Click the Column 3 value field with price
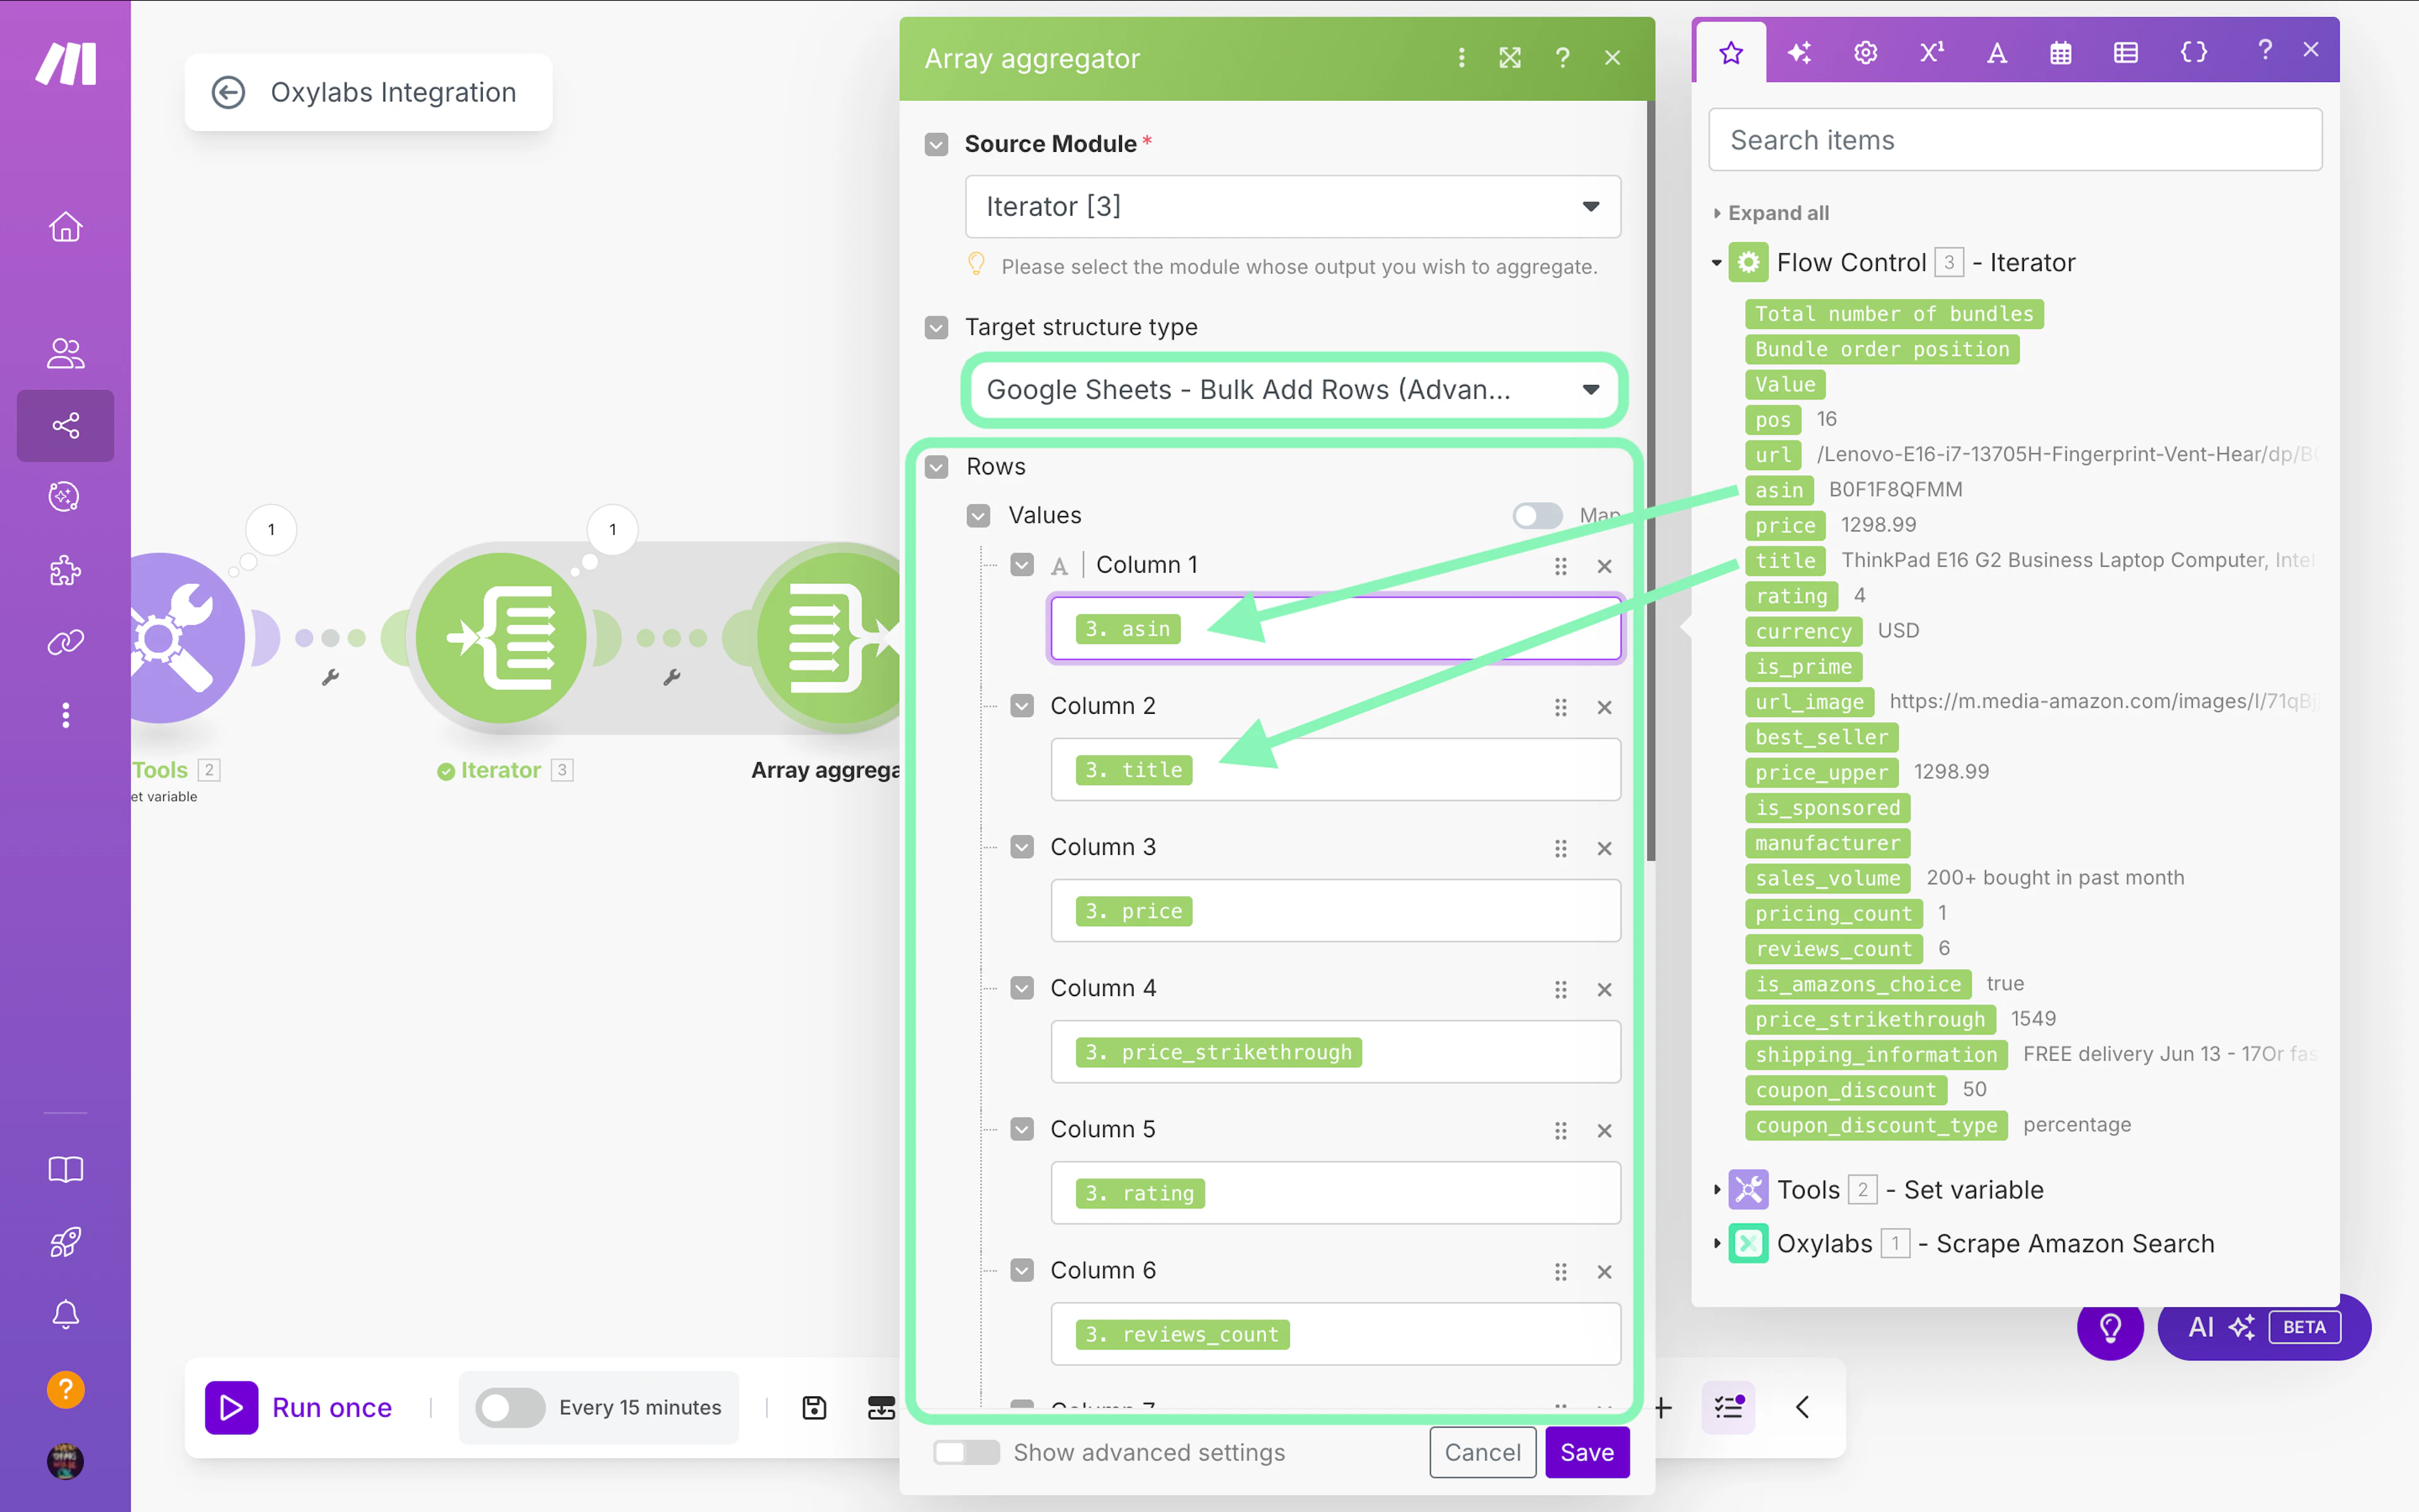The image size is (2419, 1512). coord(1335,911)
